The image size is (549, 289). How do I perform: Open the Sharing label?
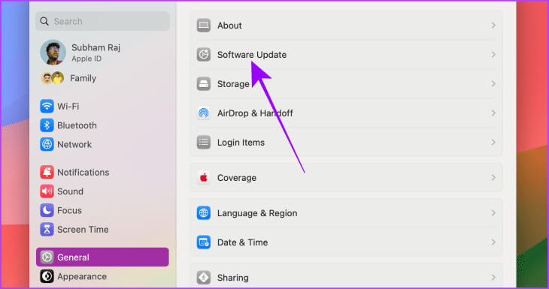[x=233, y=278]
